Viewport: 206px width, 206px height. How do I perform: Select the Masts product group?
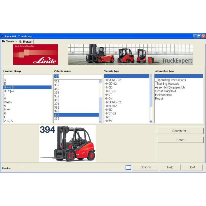[x=27, y=102]
